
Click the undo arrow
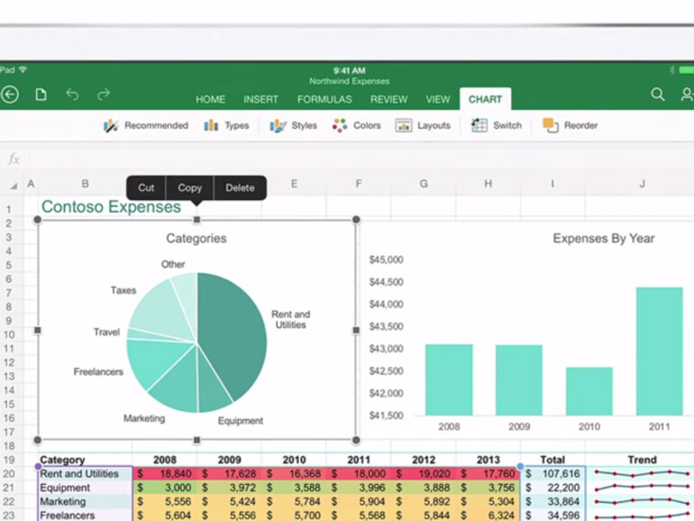coord(72,94)
